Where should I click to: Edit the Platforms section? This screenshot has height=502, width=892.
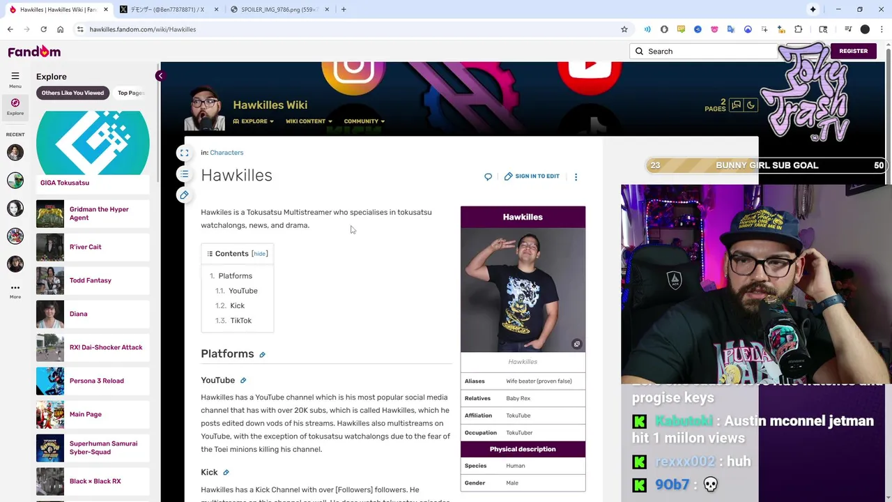262,355
